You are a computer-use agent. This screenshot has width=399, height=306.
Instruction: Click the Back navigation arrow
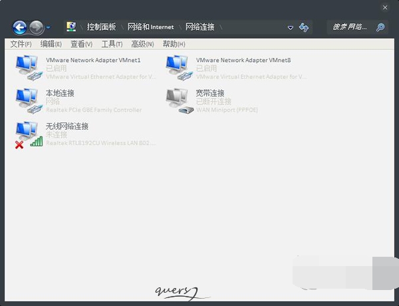[x=19, y=27]
